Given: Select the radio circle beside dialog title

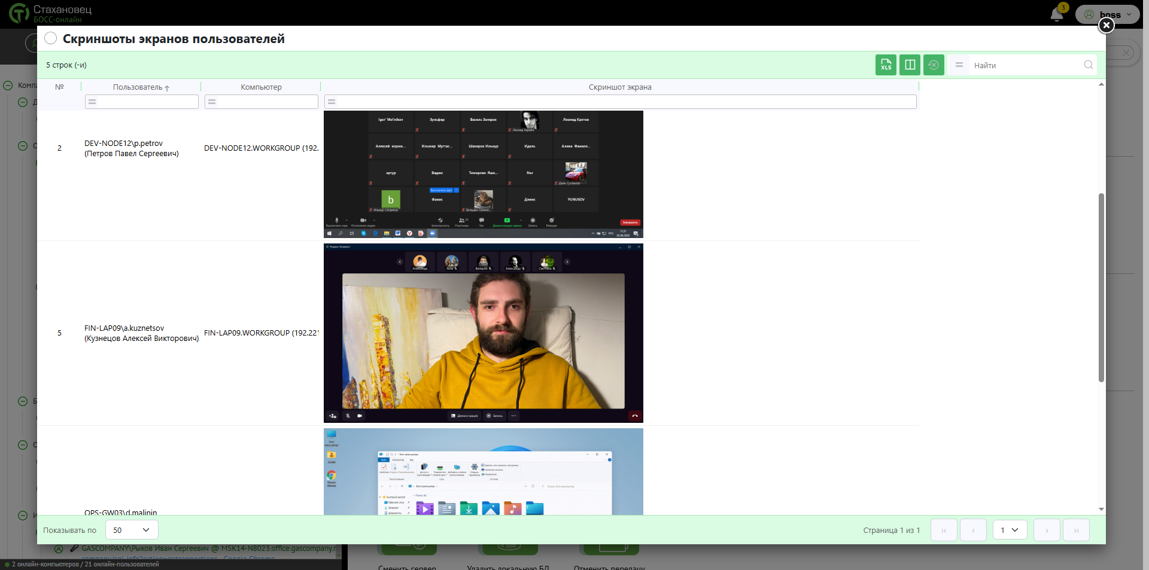Looking at the screenshot, I should pos(51,38).
